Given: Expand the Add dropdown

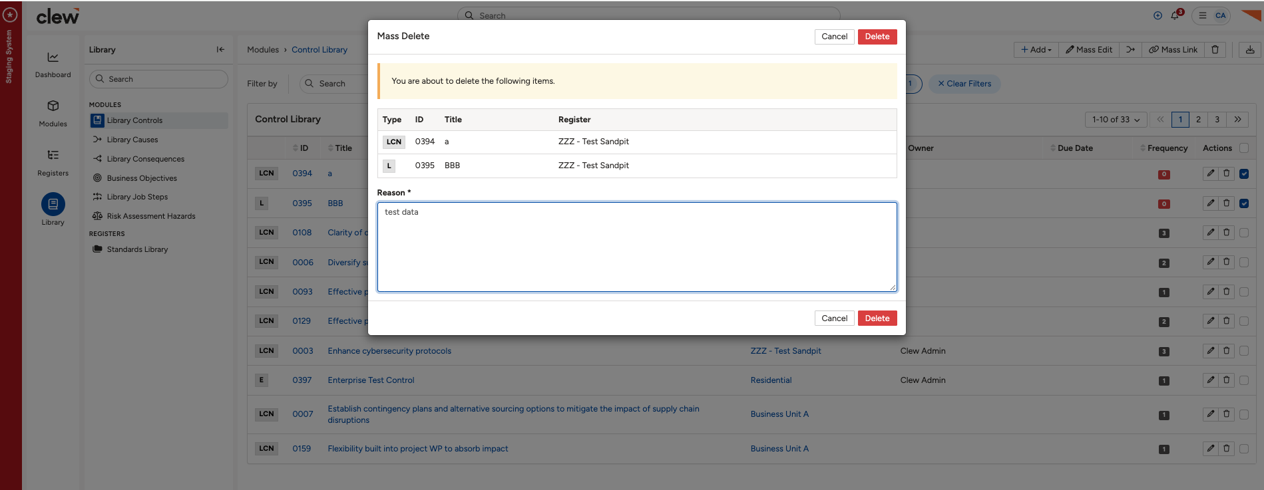Looking at the screenshot, I should [x=1036, y=50].
